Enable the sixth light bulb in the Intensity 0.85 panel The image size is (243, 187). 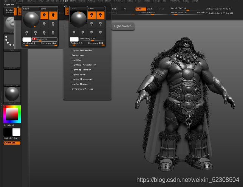pyautogui.click(x=83, y=32)
